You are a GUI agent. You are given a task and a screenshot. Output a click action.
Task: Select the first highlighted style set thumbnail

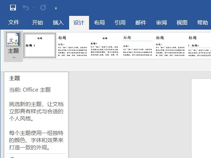(40, 45)
